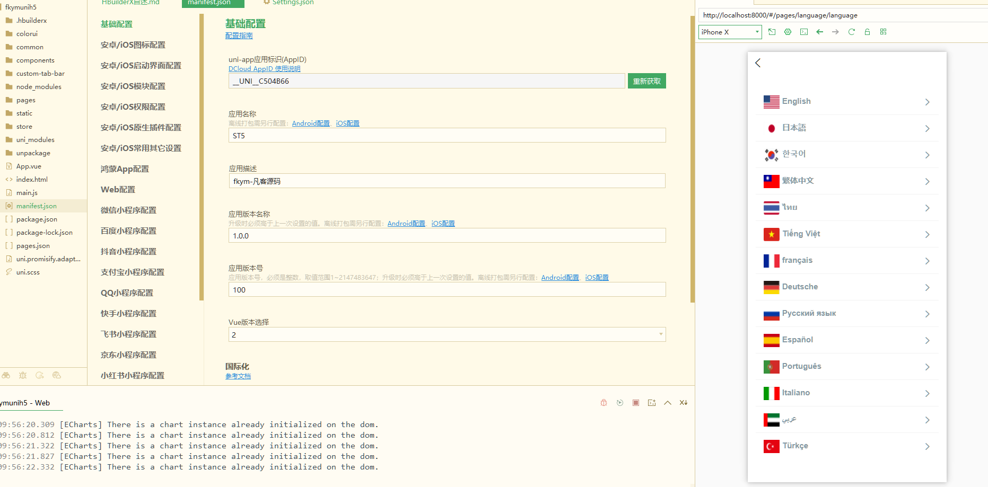The height and width of the screenshot is (487, 988).
Task: Click the red debug bug icon in console
Action: pyautogui.click(x=604, y=403)
